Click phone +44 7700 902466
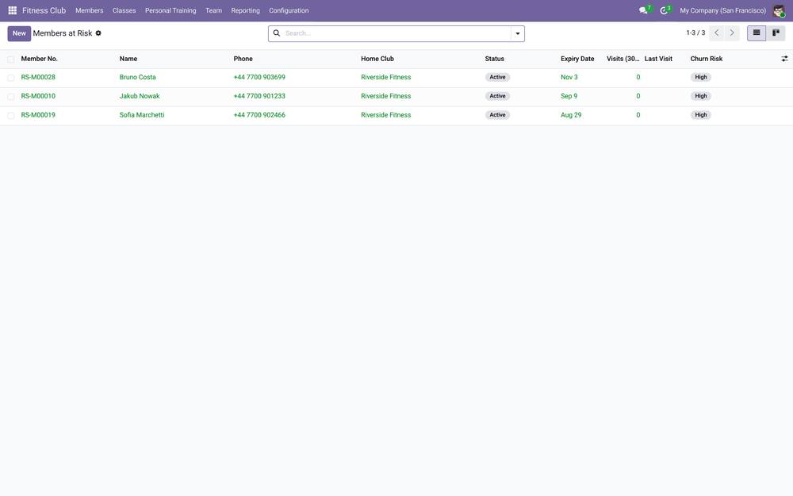 [x=259, y=115]
